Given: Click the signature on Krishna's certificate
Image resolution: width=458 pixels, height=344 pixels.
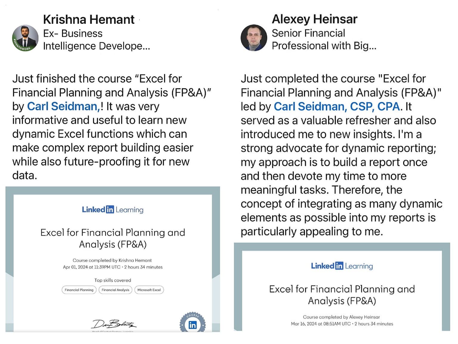Looking at the screenshot, I should point(114,324).
